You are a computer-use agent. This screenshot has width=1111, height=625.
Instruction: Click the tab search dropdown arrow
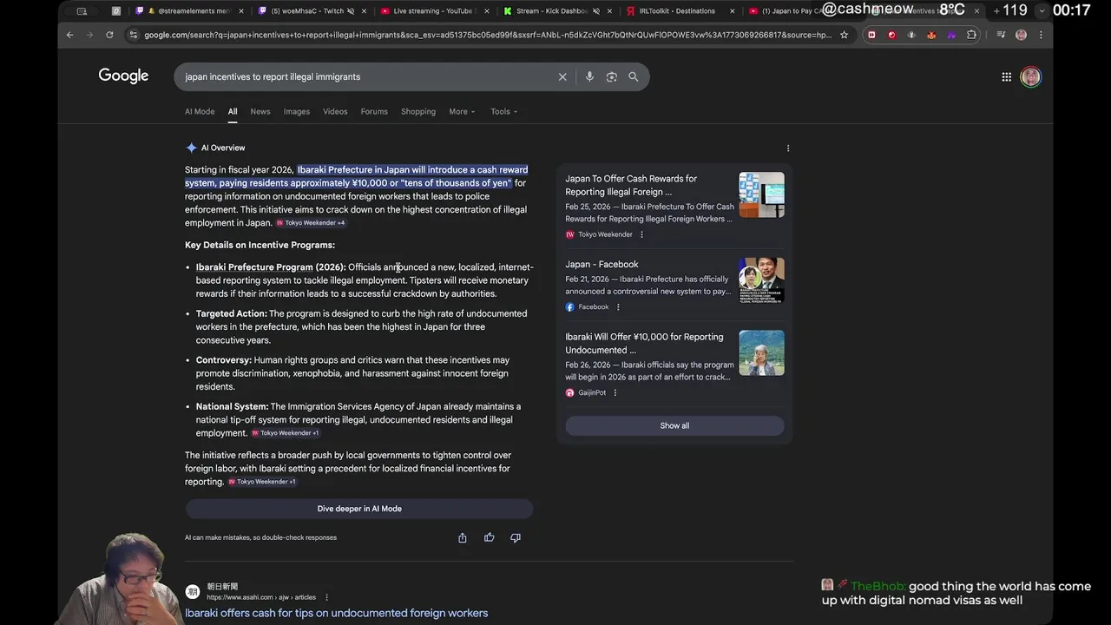[x=1042, y=11]
